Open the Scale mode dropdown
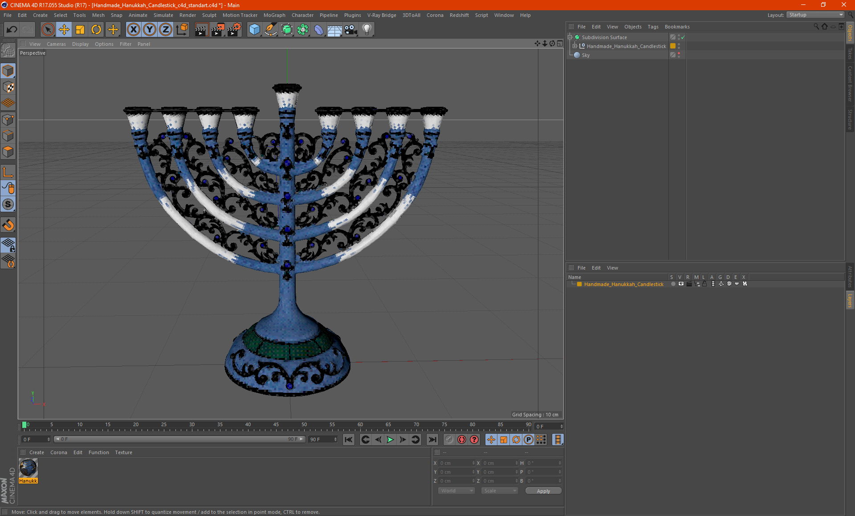The image size is (855, 516). coord(500,491)
